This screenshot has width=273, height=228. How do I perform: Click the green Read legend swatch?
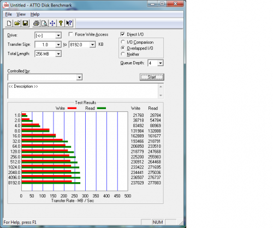(x=102, y=108)
